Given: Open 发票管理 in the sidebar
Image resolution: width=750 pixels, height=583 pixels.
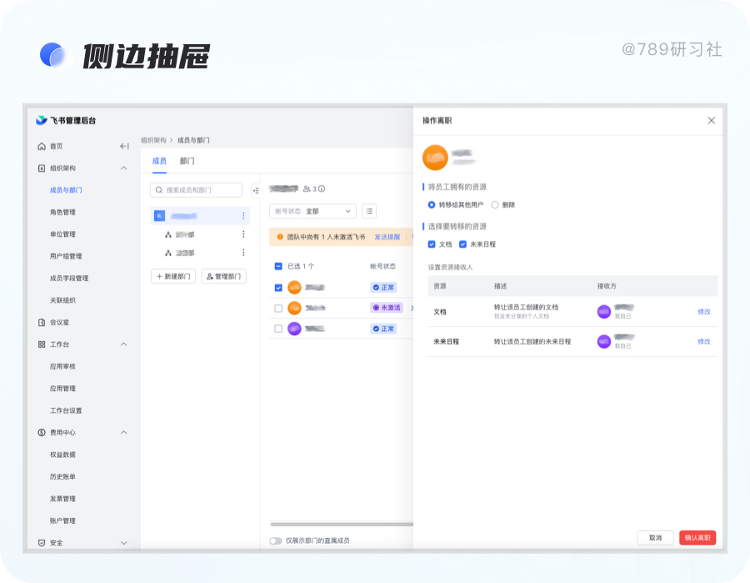Looking at the screenshot, I should click(x=62, y=498).
